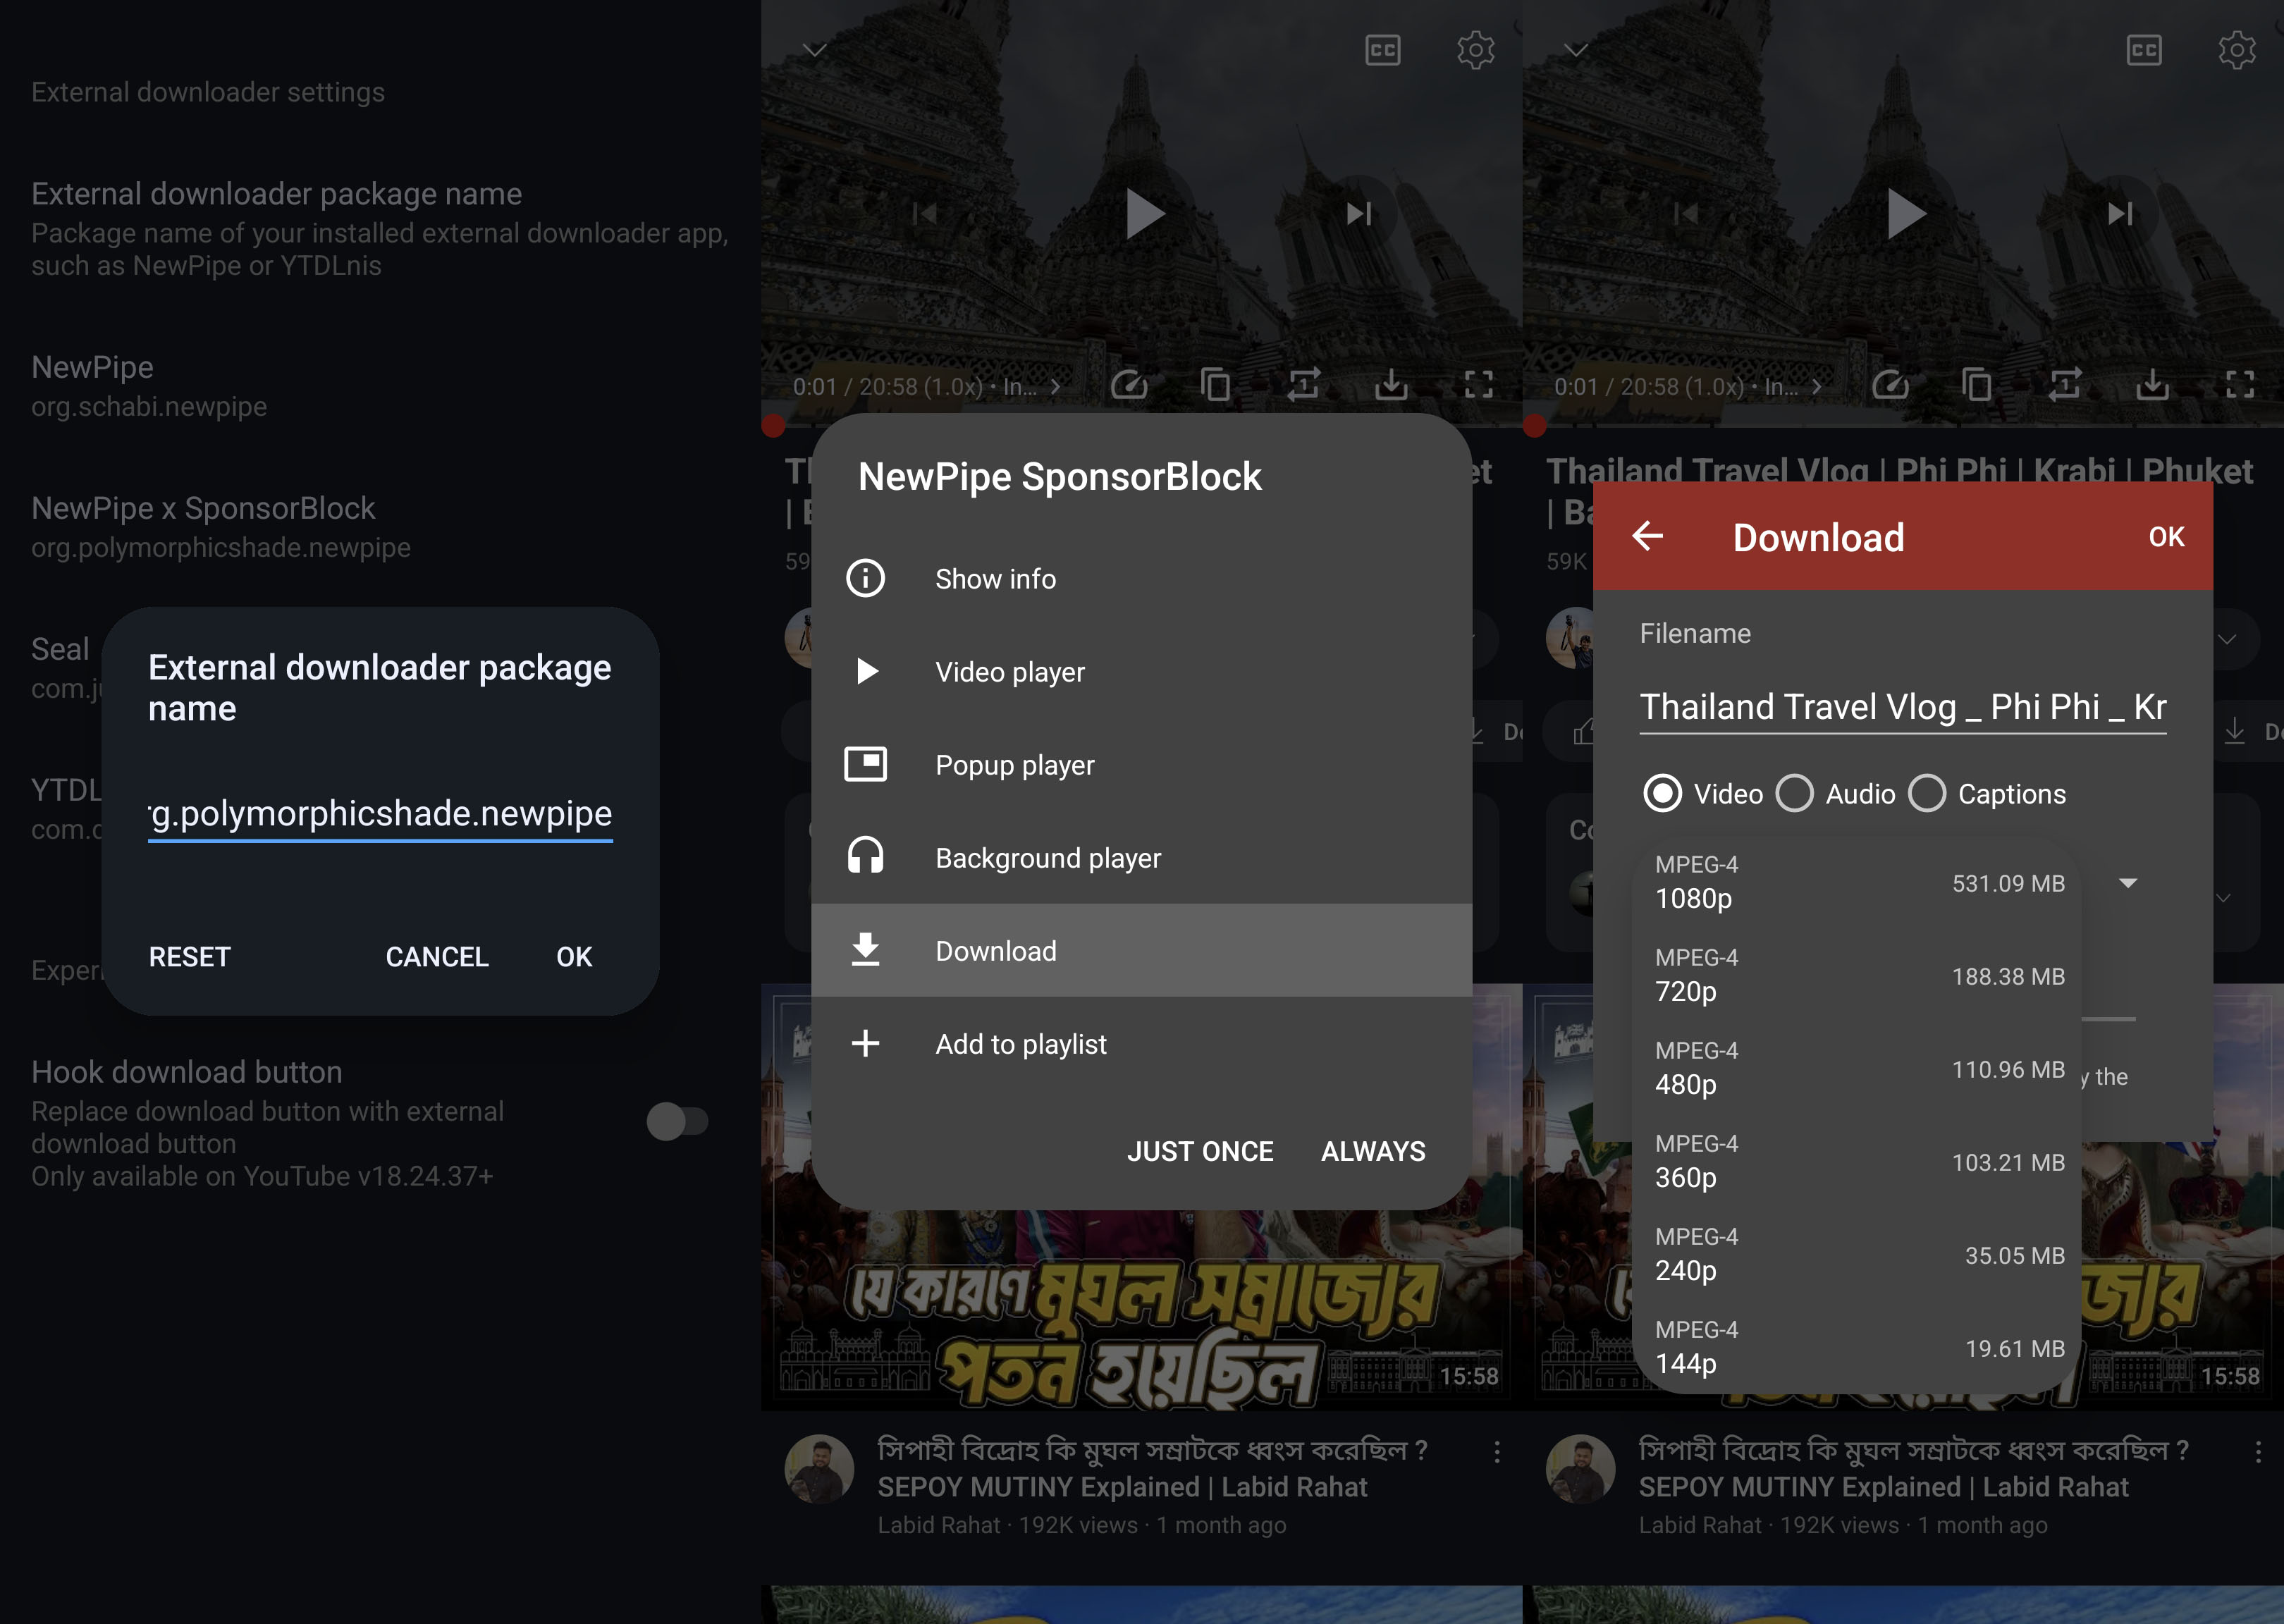
Task: Click red progress marker on middle video
Action: pyautogui.click(x=773, y=426)
